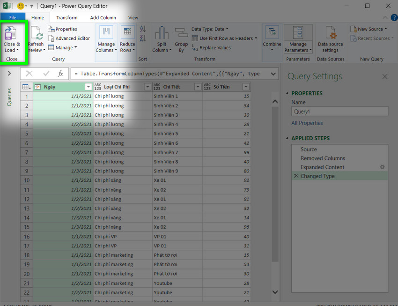398x306 pixels.
Task: Open the Add Column tab
Action: 103,18
